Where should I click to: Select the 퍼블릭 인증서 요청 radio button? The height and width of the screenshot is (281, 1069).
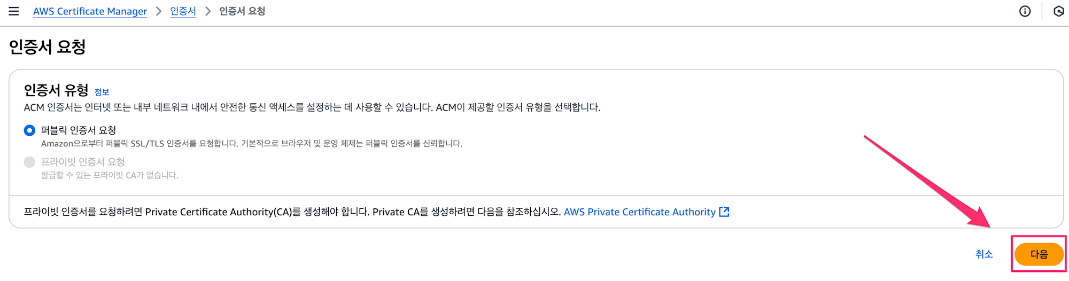pos(29,130)
